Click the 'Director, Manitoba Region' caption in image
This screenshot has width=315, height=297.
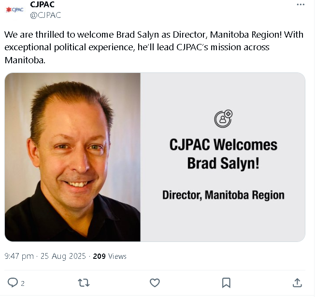223,195
